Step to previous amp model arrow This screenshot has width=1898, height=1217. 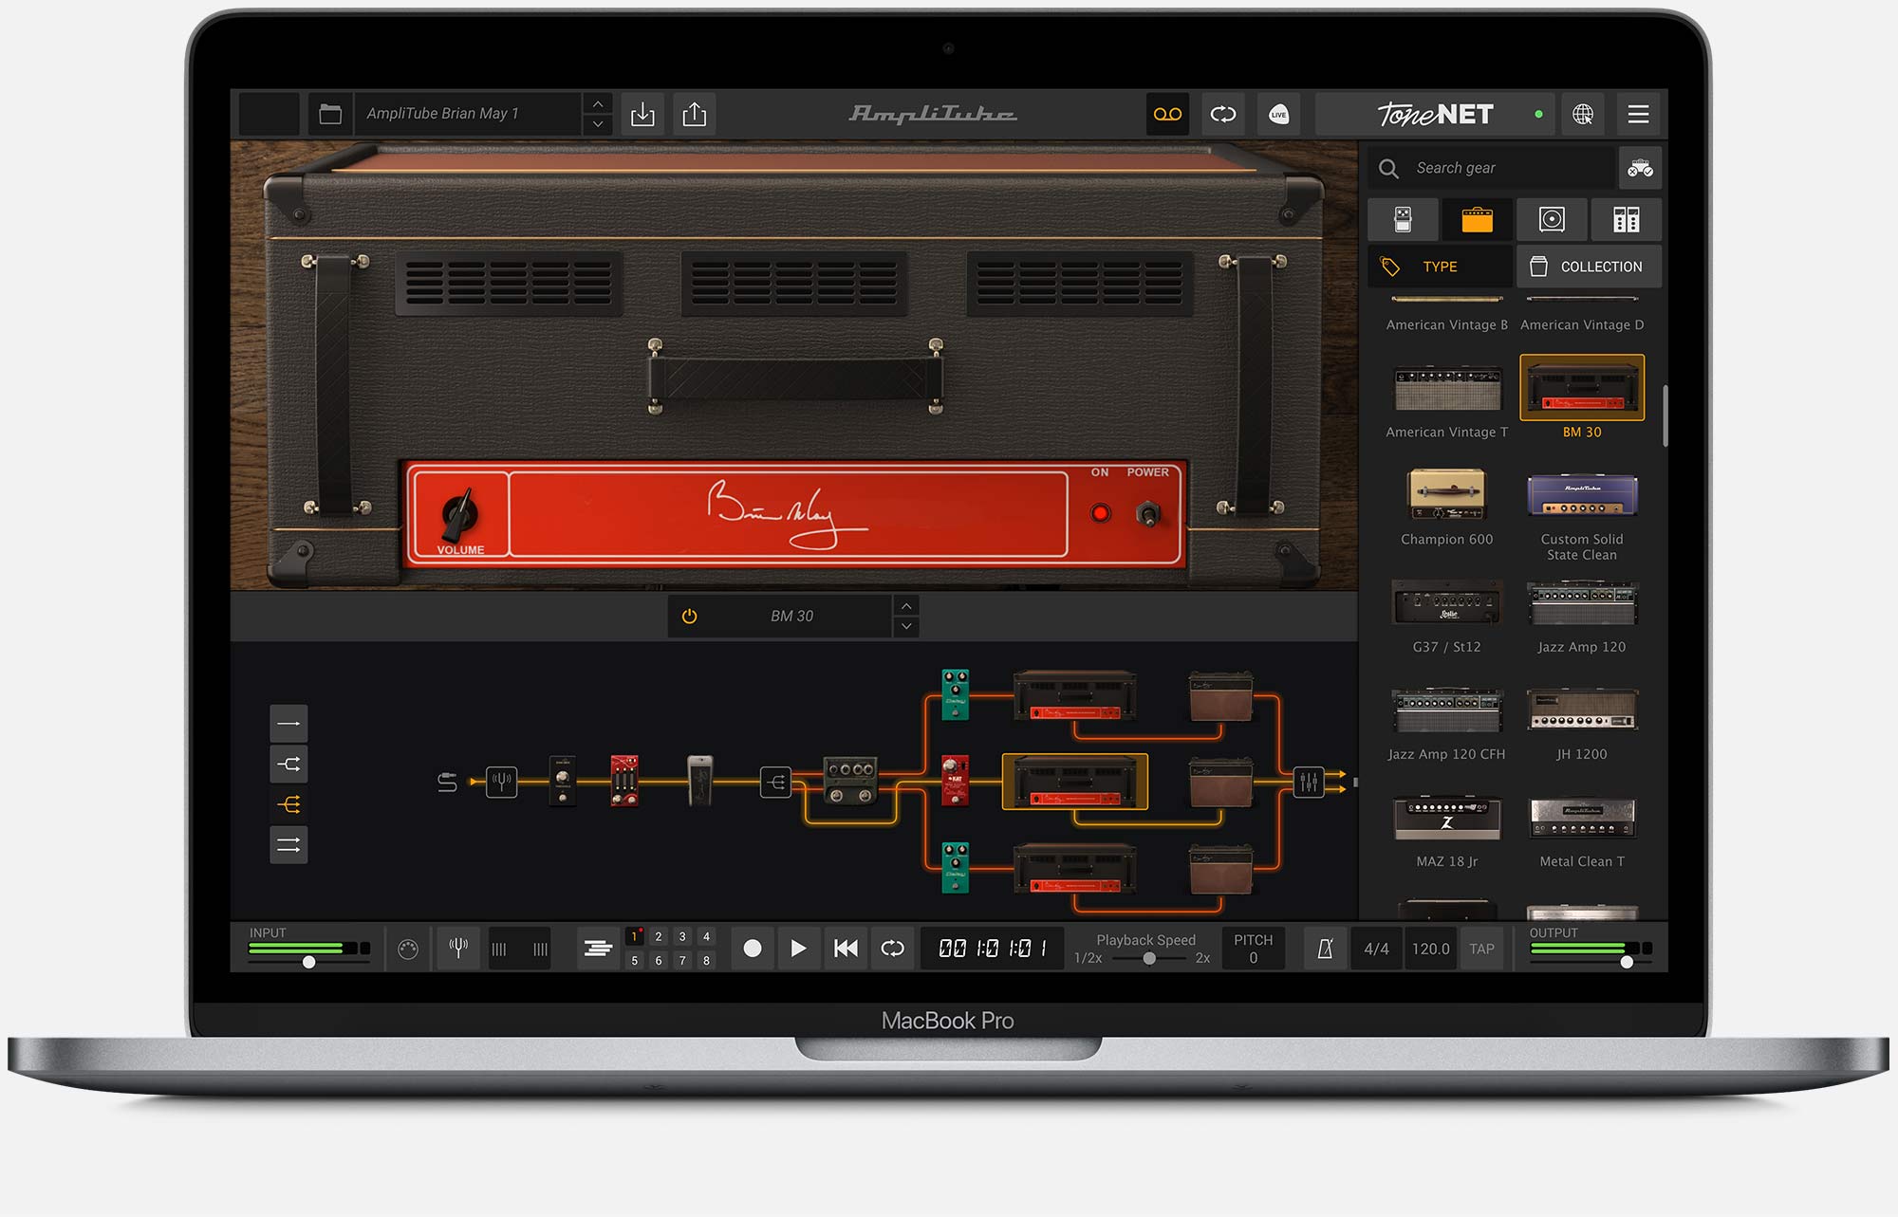click(x=906, y=606)
